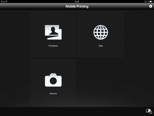154x116 pixels.
Task: Click empty space above the Fotoalben icon inside tile
Action: tap(53, 18)
